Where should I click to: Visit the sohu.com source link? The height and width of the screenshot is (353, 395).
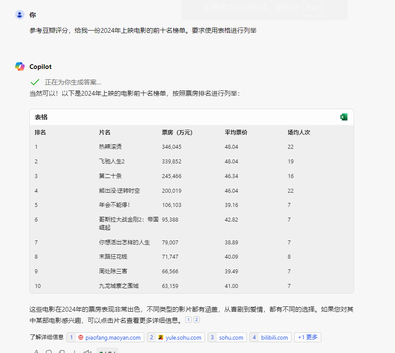(x=231, y=337)
